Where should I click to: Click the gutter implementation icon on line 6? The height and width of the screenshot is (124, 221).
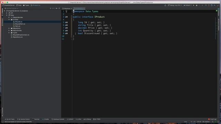click(x=66, y=25)
